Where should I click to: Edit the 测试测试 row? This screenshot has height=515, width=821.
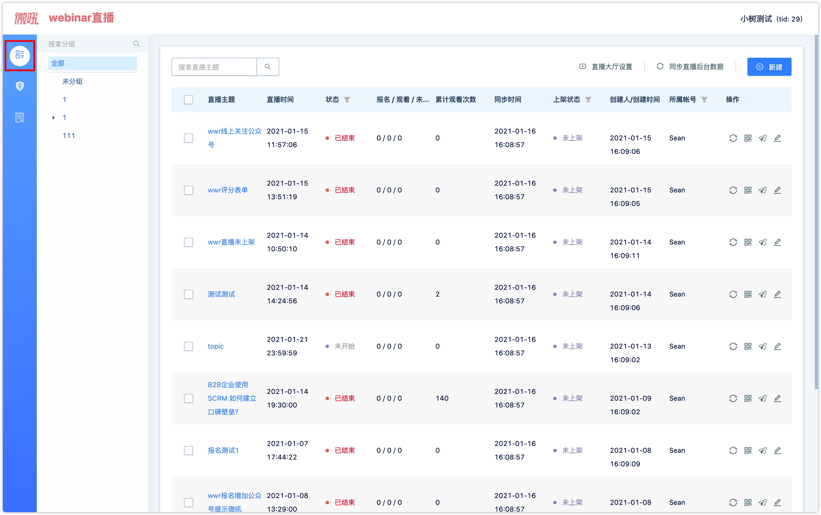[777, 294]
